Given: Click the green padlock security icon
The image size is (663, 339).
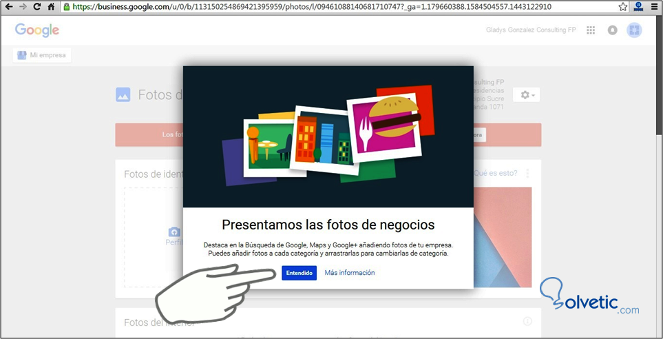Looking at the screenshot, I should pyautogui.click(x=66, y=7).
